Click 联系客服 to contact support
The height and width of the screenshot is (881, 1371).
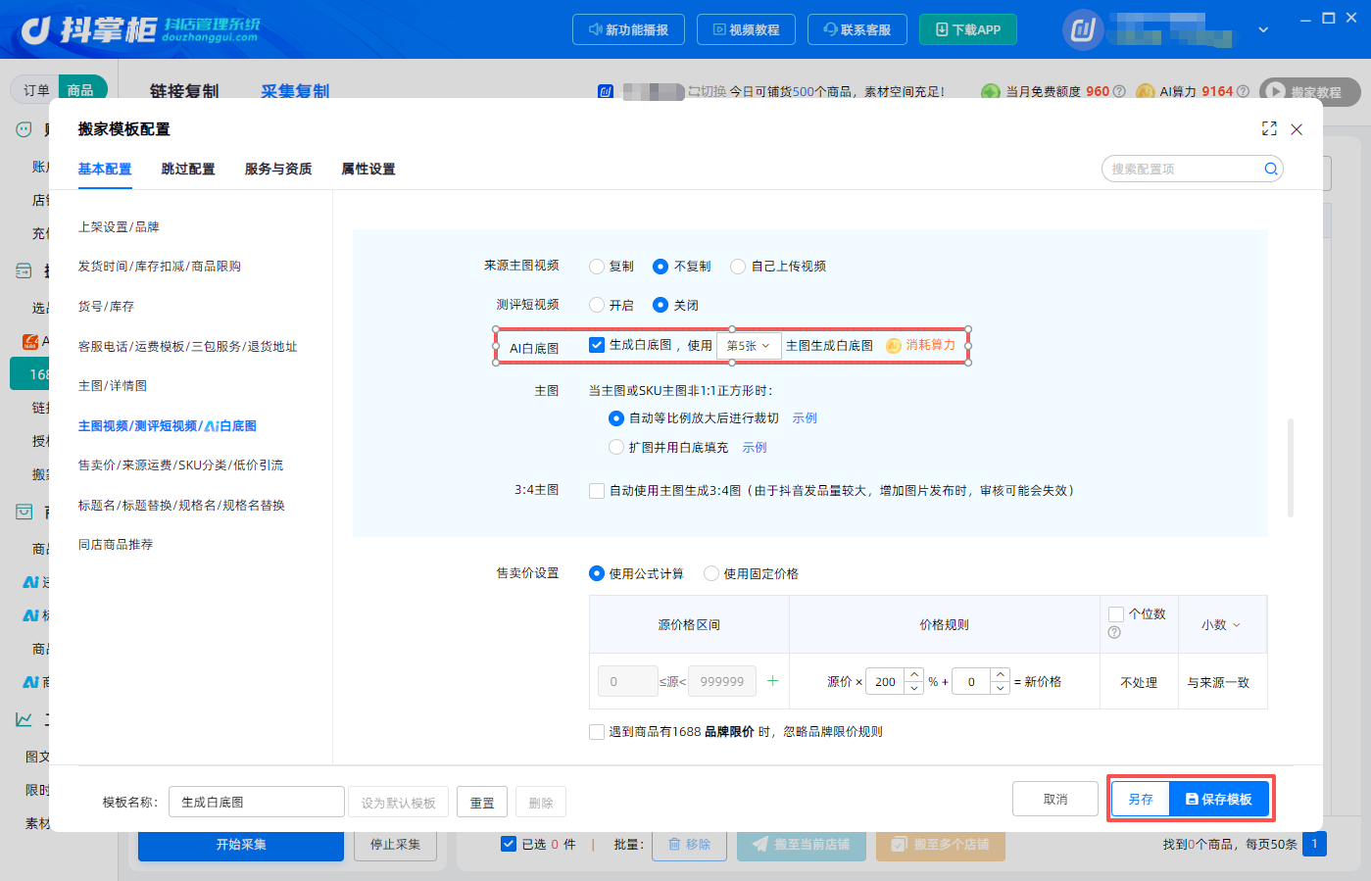click(857, 29)
